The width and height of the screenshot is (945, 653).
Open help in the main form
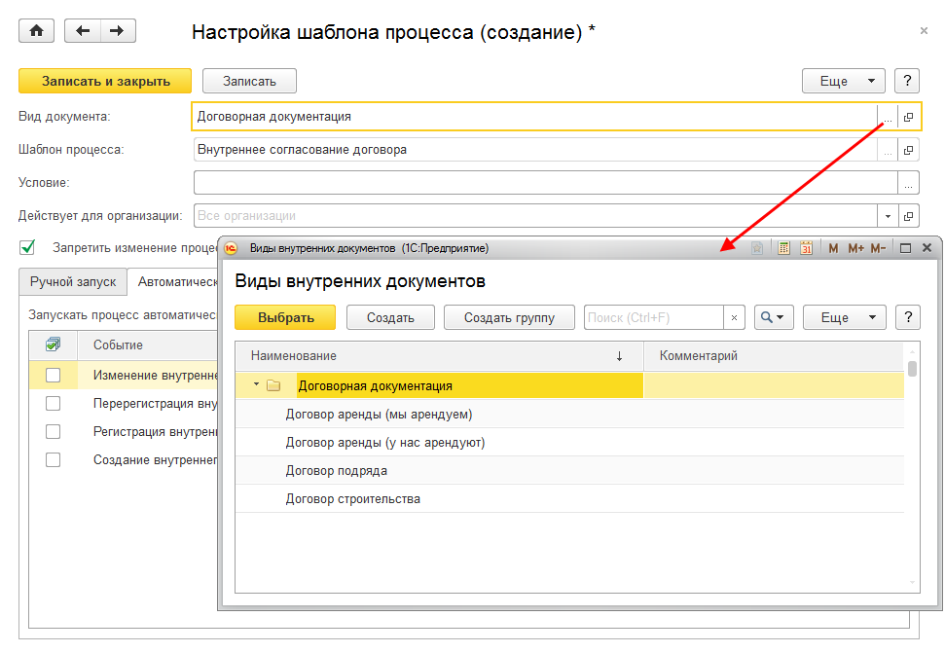click(x=907, y=81)
